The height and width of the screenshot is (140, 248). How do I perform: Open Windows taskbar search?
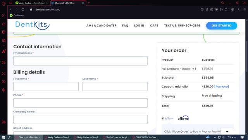click(10, 137)
